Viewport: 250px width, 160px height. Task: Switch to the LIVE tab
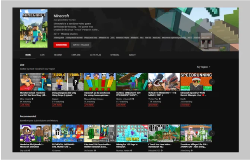[42, 55]
